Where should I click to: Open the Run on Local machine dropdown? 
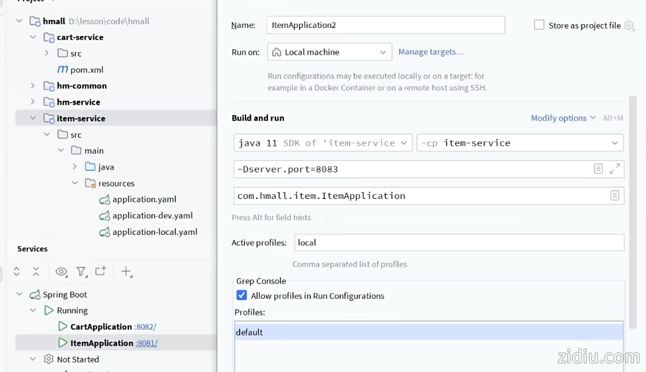(x=329, y=52)
